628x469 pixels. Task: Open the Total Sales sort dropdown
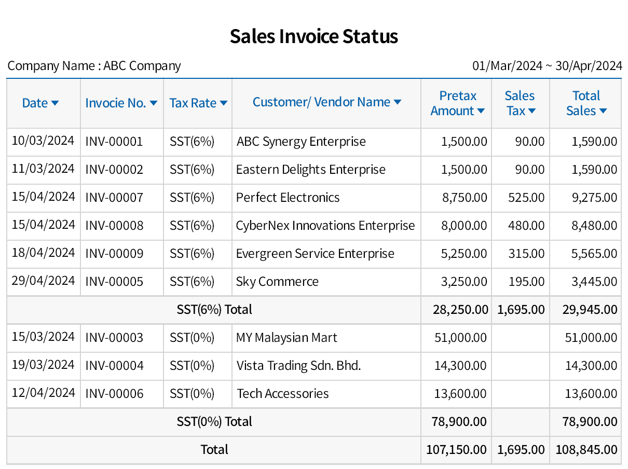(602, 111)
